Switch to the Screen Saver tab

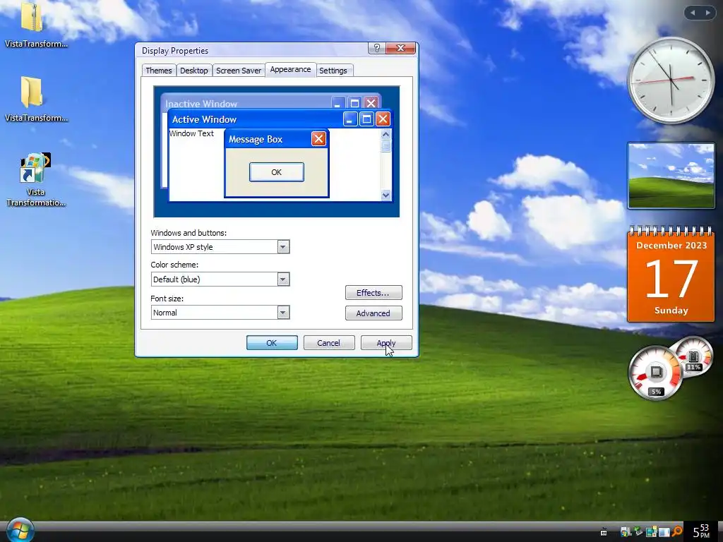tap(239, 71)
